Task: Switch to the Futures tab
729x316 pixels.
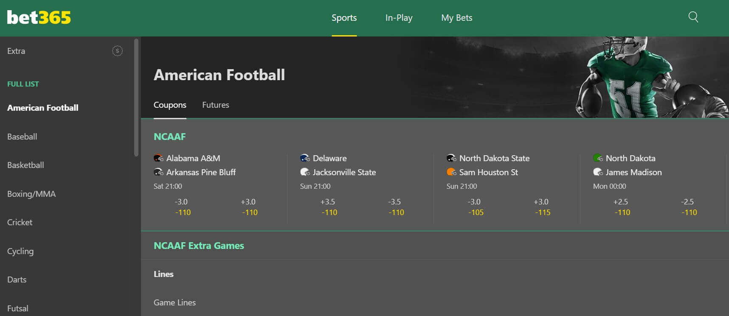Action: [216, 105]
